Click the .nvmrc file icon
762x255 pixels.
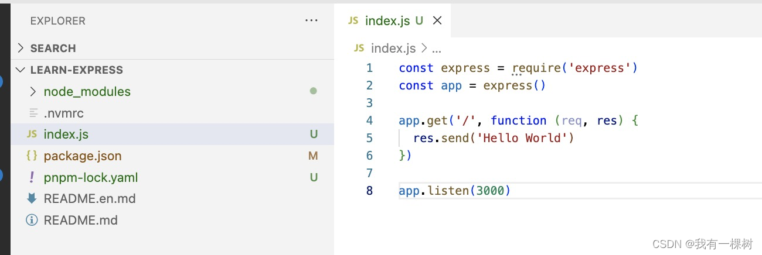click(x=33, y=113)
